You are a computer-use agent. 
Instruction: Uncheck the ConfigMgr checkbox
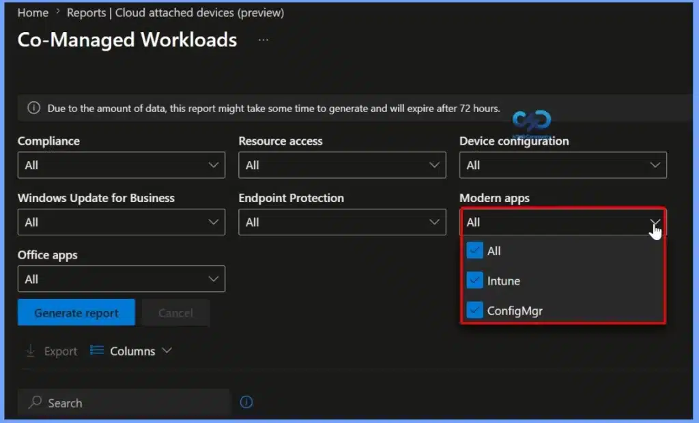(x=474, y=310)
